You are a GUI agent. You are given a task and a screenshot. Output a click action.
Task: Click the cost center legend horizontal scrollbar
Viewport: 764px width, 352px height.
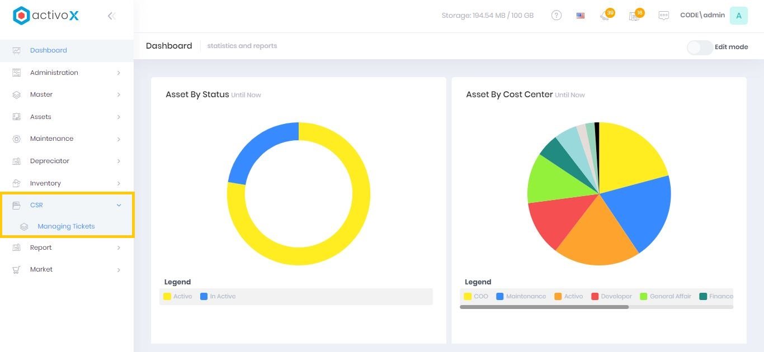544,307
